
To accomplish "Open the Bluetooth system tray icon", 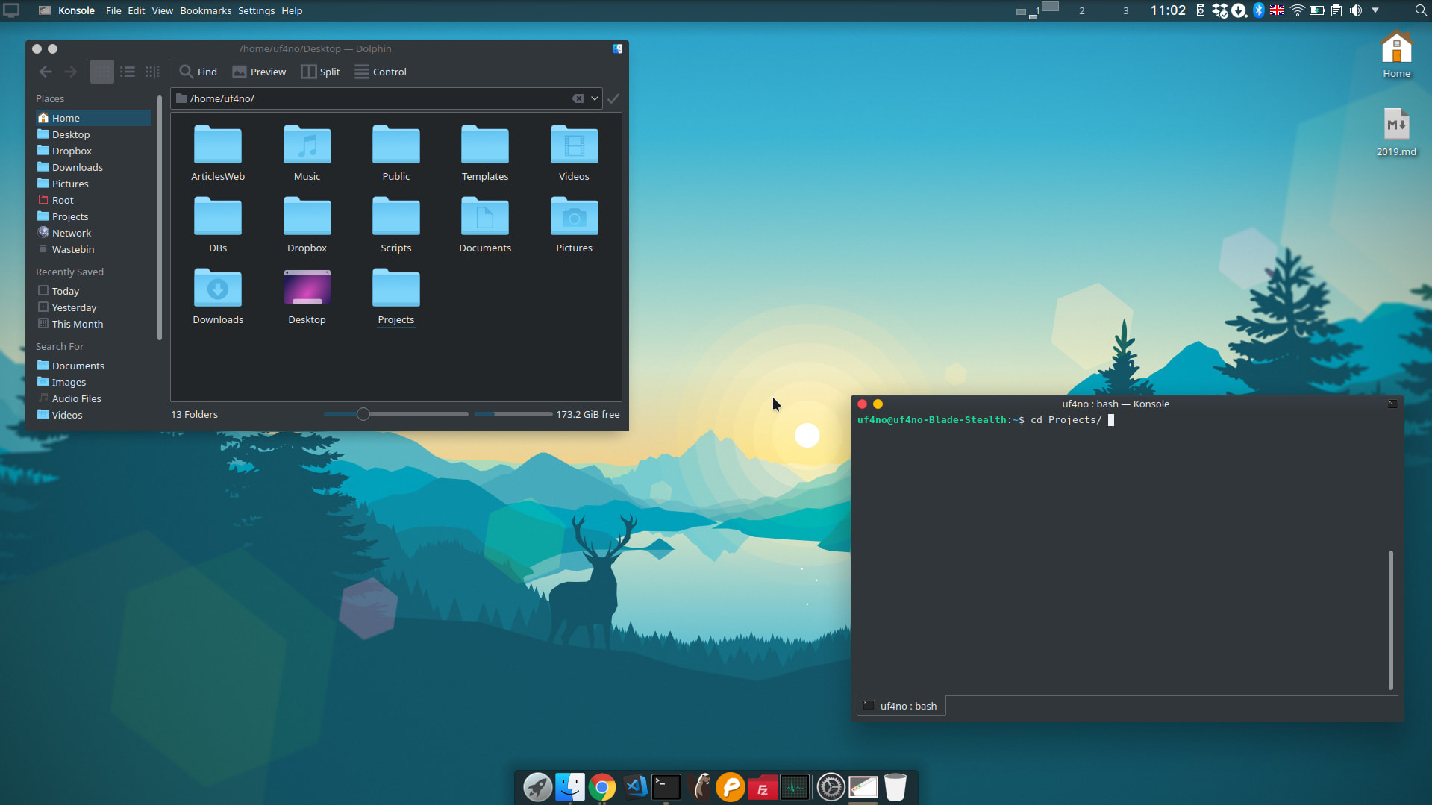I will (x=1258, y=10).
